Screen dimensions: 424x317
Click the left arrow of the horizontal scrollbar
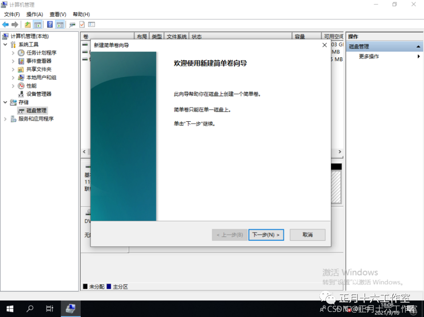pos(84,151)
